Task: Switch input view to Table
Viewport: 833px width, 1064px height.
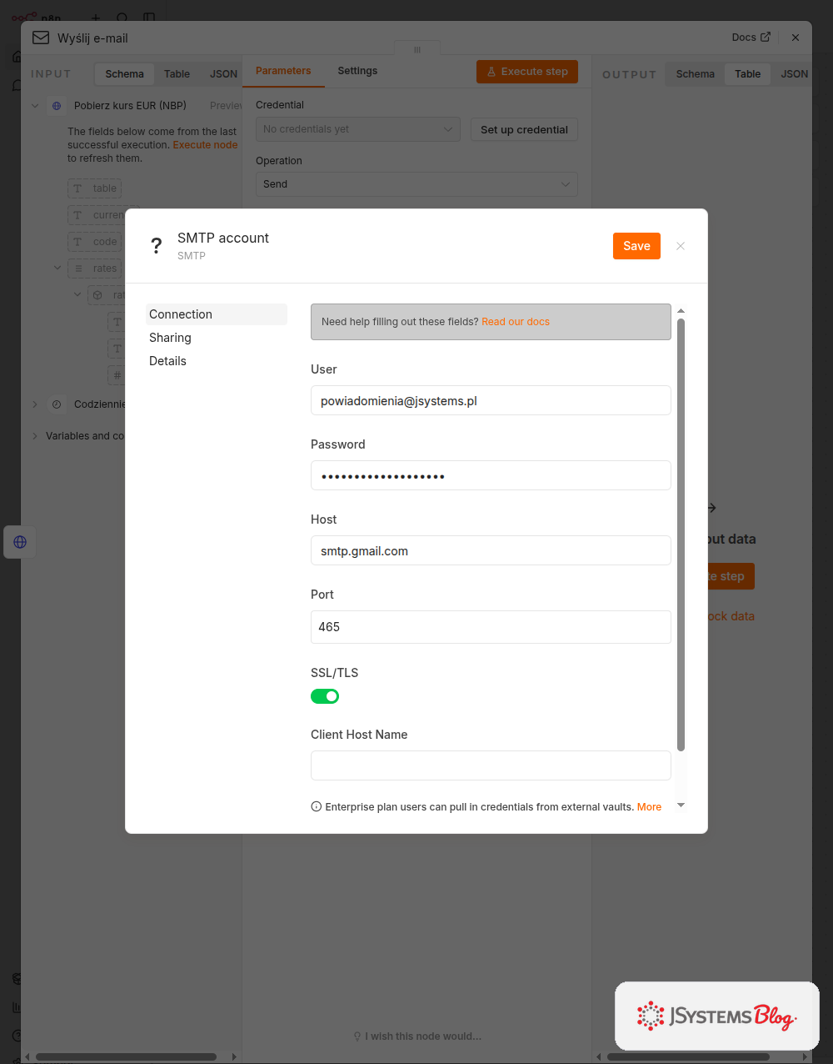Action: pos(177,74)
